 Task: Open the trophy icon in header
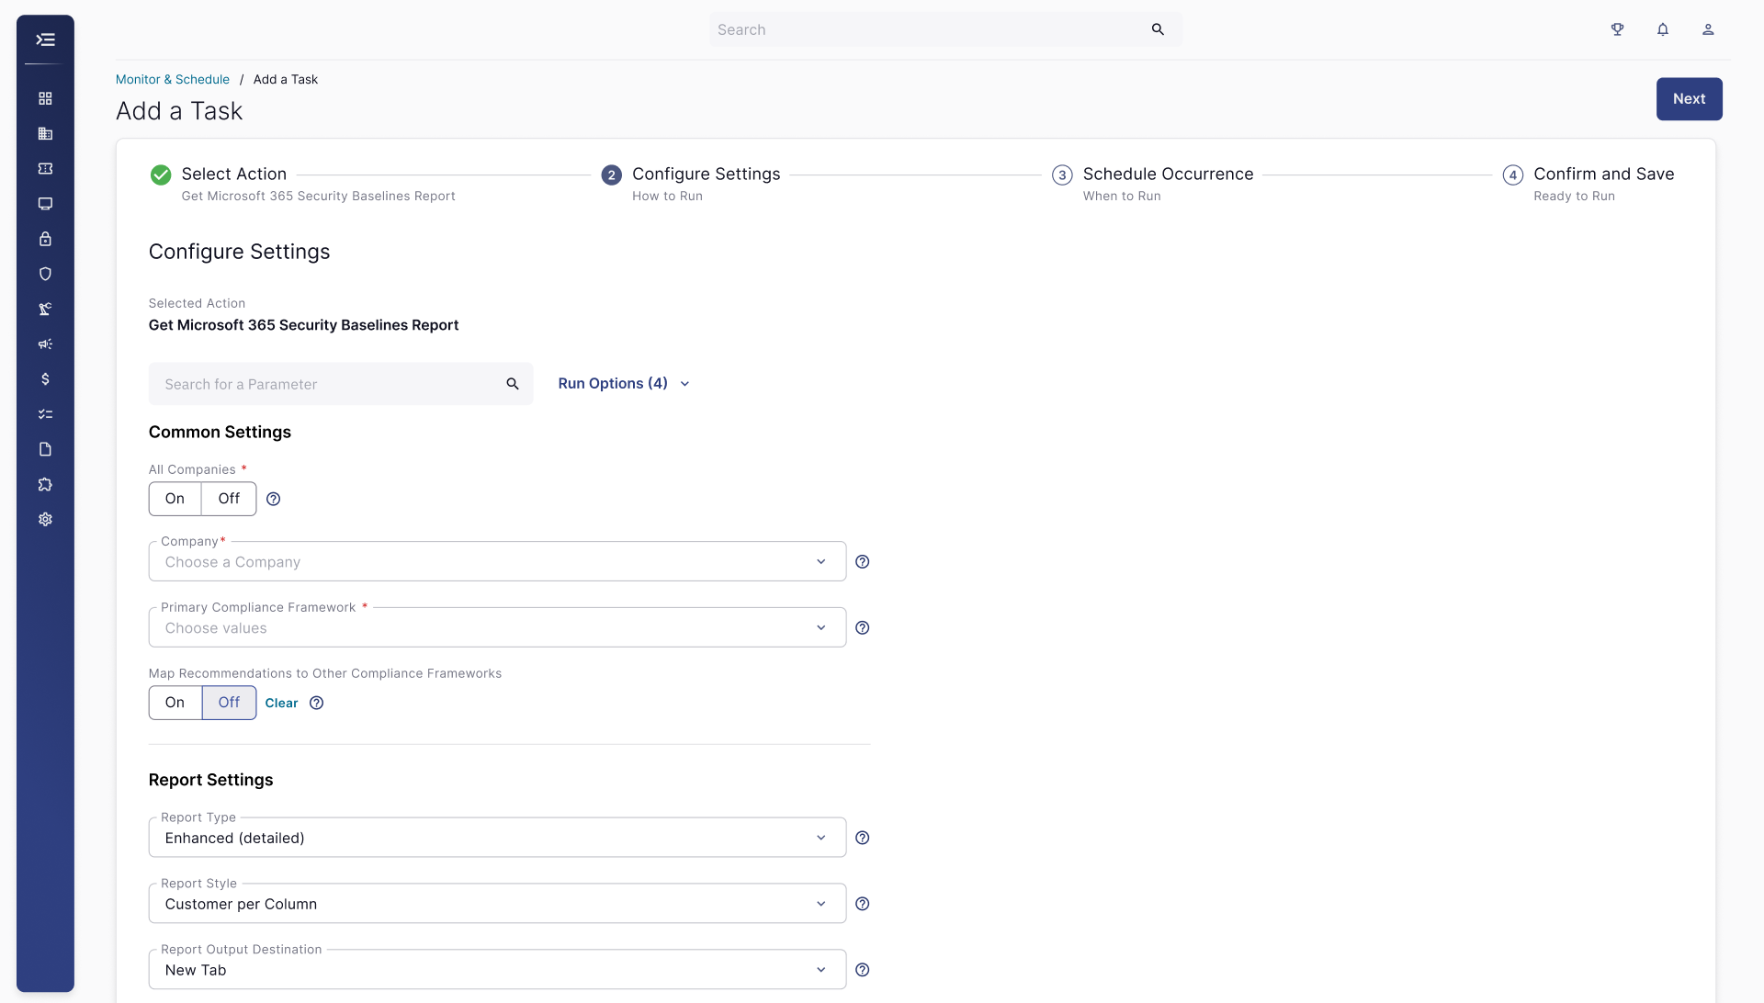(1618, 29)
